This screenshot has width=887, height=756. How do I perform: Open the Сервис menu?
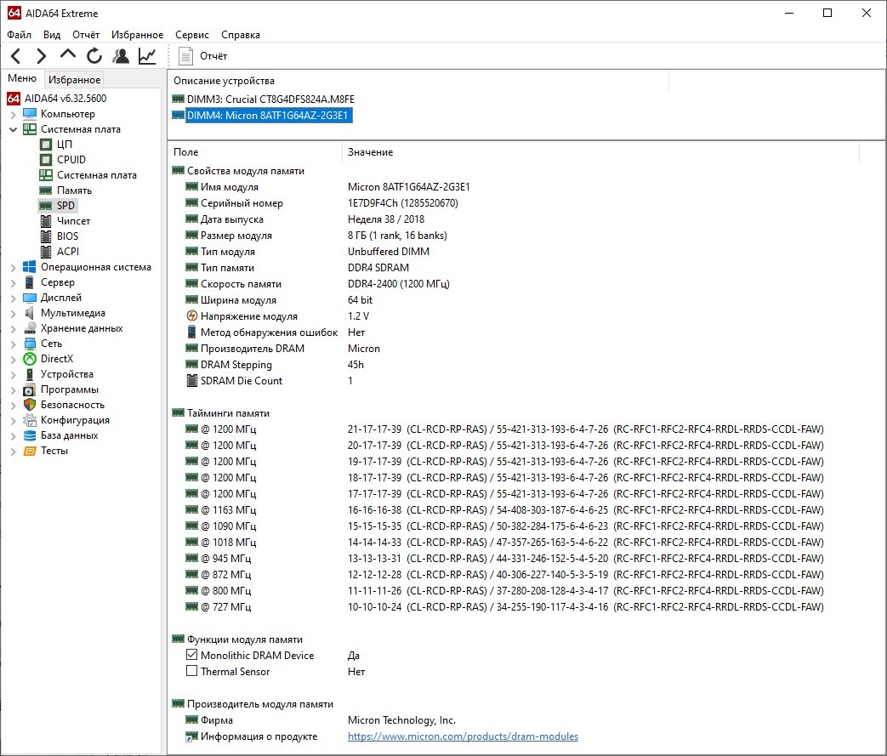pos(191,35)
